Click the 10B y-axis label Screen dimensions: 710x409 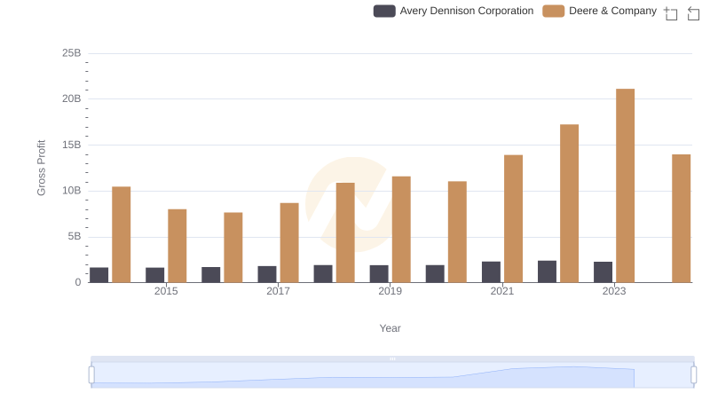point(72,191)
